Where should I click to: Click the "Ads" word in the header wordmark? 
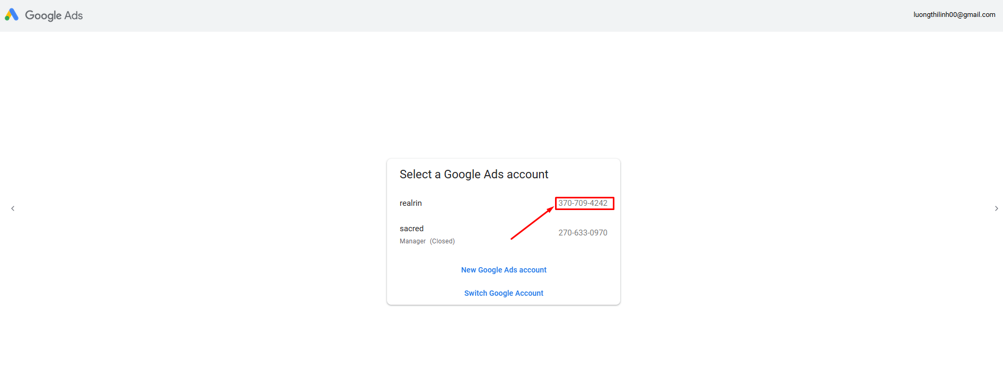coord(74,15)
